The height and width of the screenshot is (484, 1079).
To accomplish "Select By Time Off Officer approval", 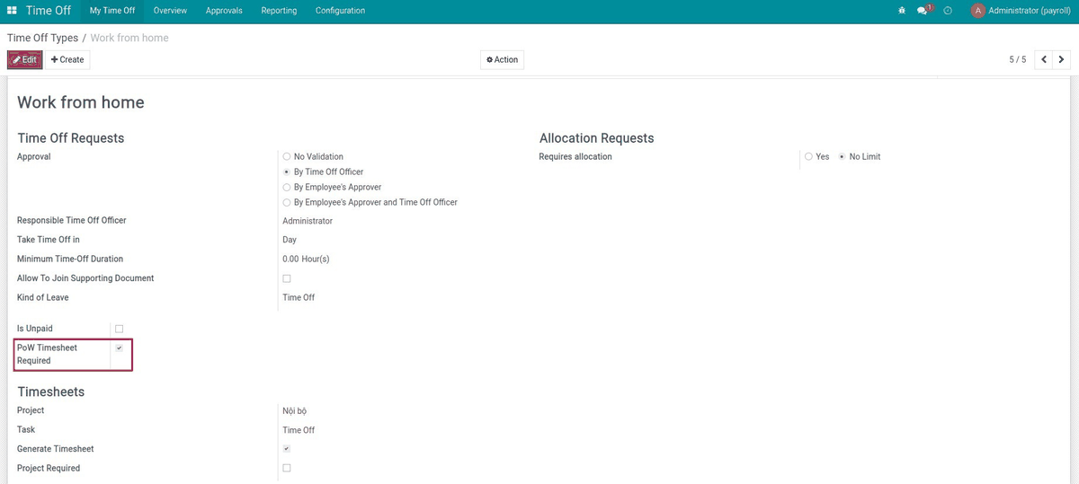I will tap(287, 172).
